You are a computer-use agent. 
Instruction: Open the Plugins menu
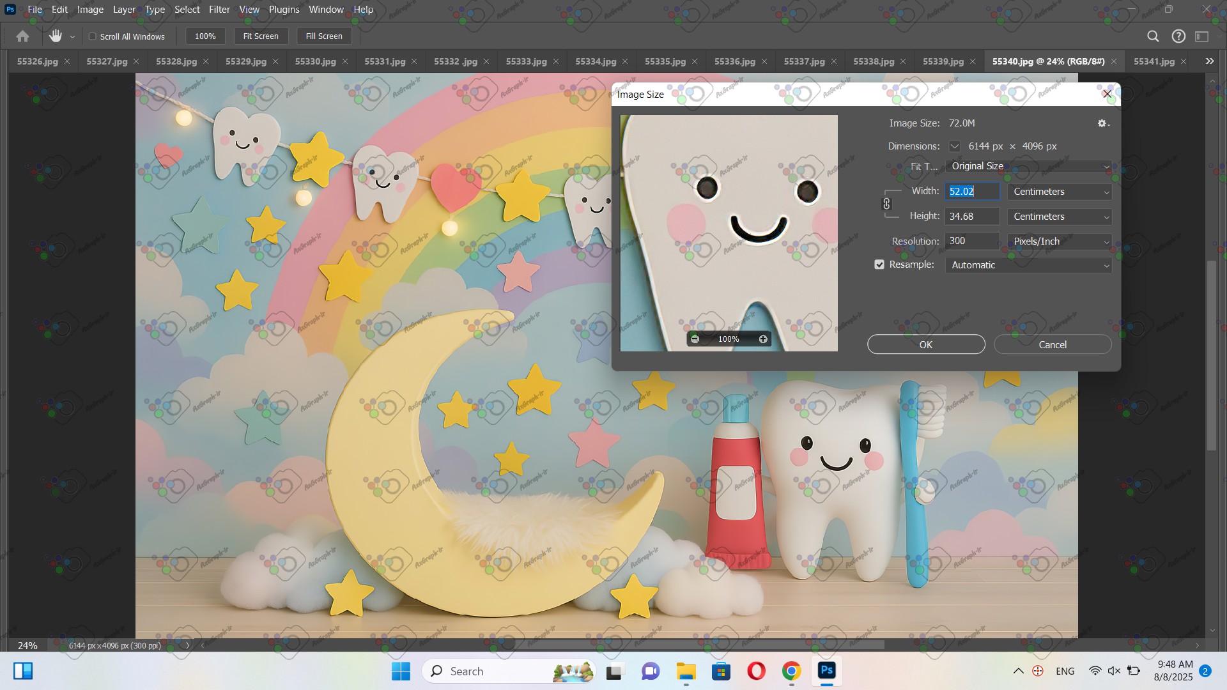pos(284,10)
